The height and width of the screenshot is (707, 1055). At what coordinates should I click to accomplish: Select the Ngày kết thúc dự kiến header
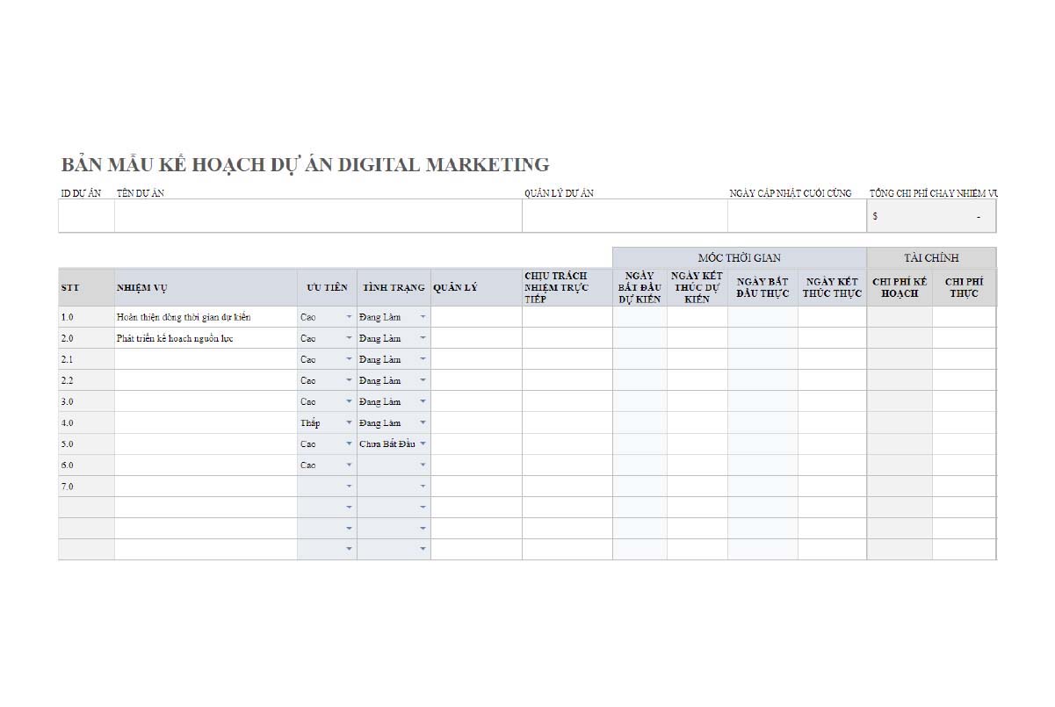[697, 287]
